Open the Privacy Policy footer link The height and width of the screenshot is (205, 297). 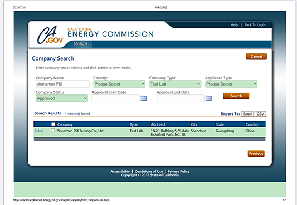click(x=179, y=172)
